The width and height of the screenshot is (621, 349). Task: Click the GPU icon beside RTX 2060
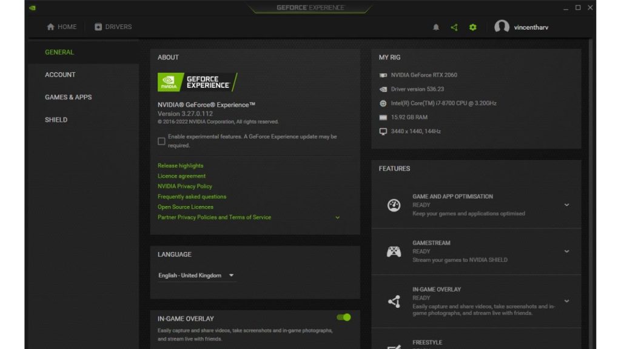(x=383, y=75)
